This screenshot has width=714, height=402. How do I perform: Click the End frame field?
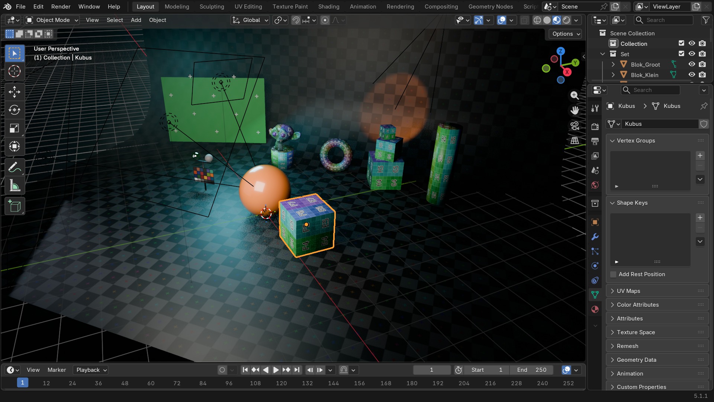pos(531,370)
